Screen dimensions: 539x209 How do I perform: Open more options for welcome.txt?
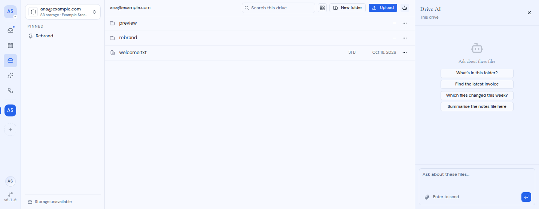pyautogui.click(x=404, y=53)
